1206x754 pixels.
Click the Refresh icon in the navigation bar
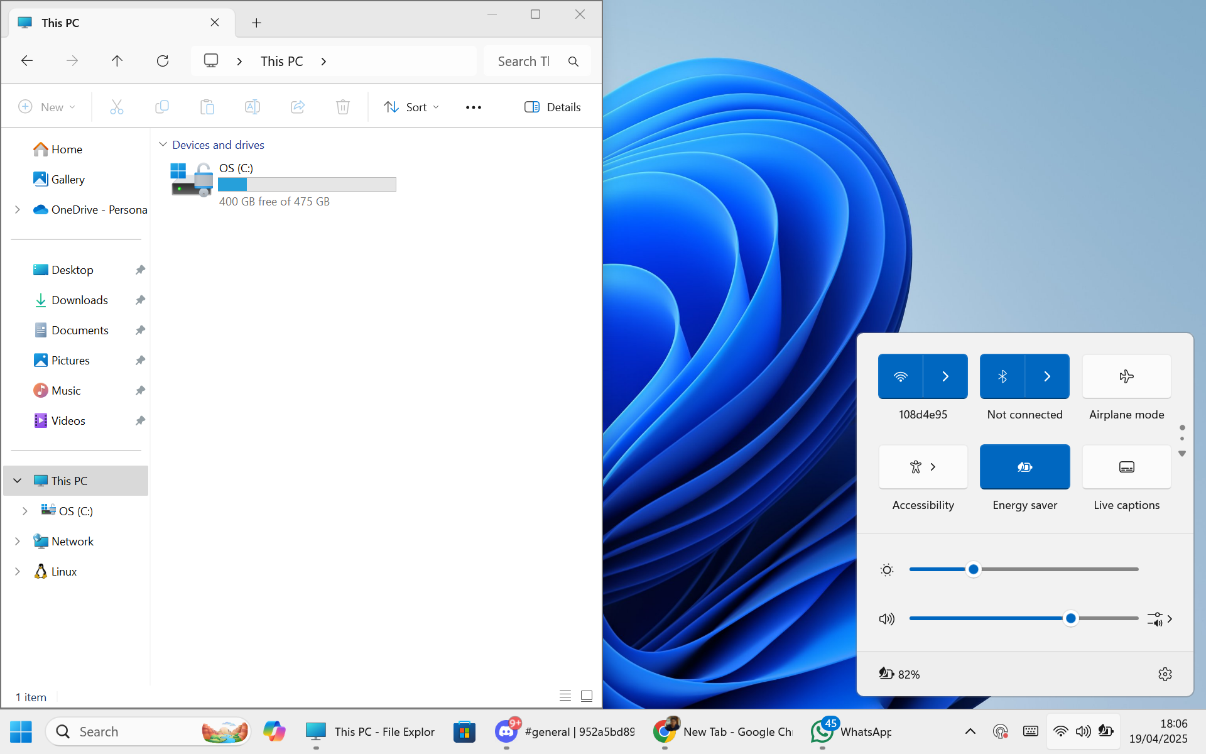[163, 61]
